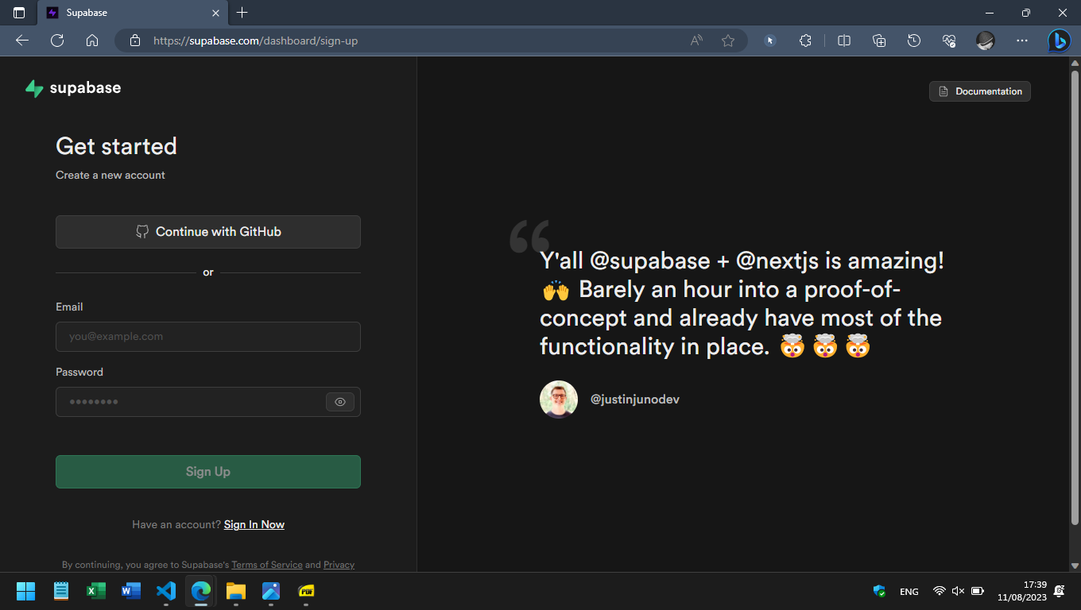The height and width of the screenshot is (610, 1081).
Task: Go back to the previous page
Action: [22, 41]
